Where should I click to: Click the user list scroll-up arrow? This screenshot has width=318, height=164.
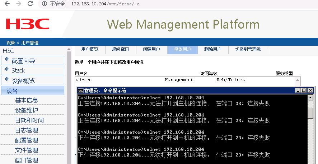pyautogui.click(x=298, y=80)
